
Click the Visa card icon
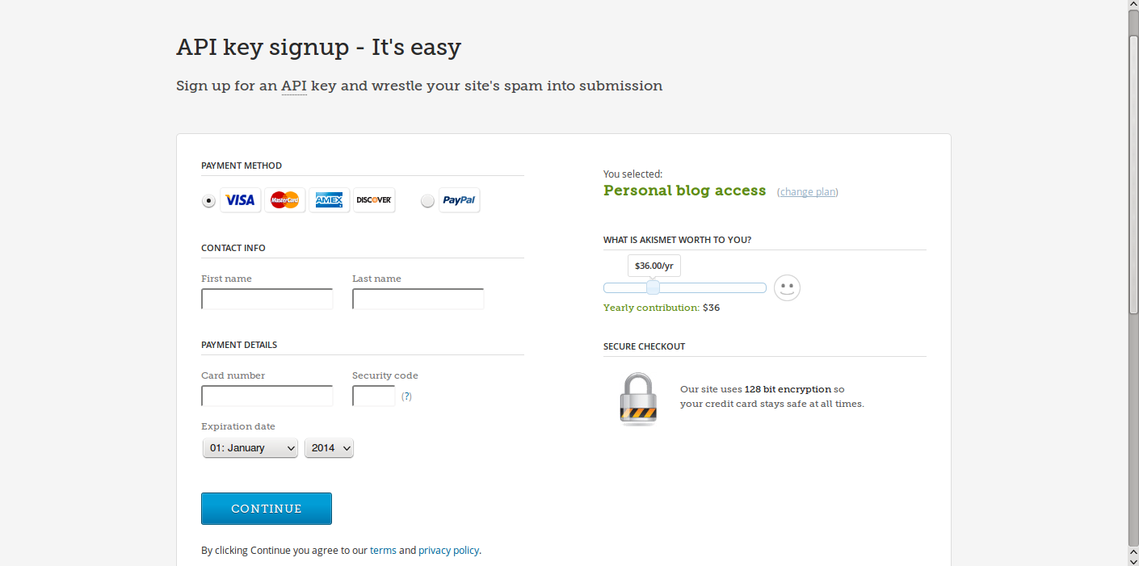[x=240, y=200]
